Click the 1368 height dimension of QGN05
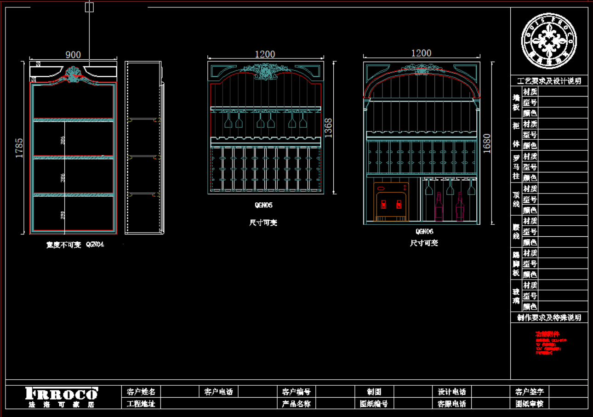This screenshot has width=593, height=417. click(x=329, y=127)
